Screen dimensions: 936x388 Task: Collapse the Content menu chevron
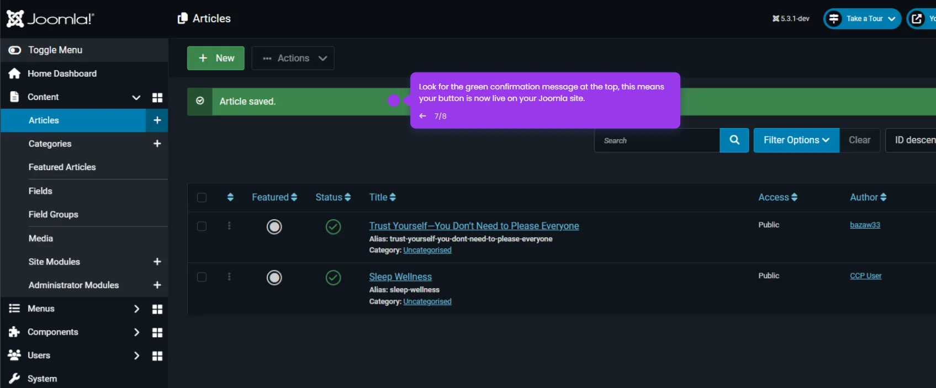click(x=136, y=97)
